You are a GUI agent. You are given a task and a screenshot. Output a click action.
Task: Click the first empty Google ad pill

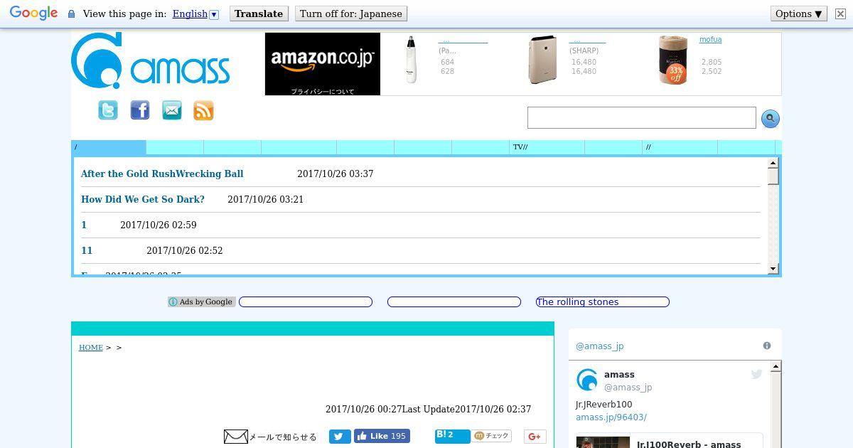[x=306, y=302]
